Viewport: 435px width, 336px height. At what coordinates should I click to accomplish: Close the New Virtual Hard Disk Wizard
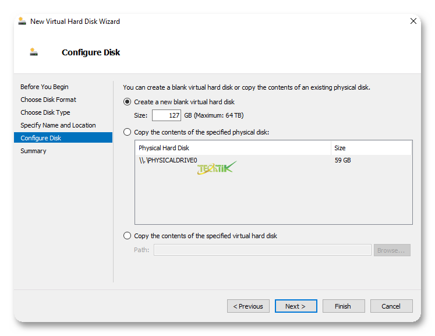tap(413, 22)
